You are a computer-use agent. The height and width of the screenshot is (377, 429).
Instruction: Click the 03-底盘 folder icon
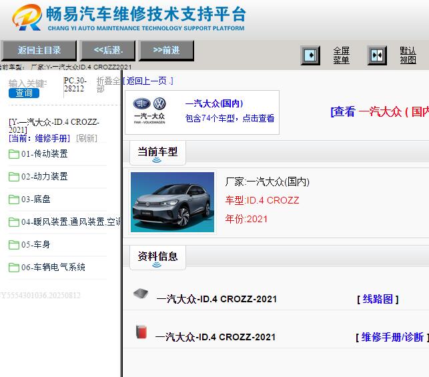coord(14,200)
